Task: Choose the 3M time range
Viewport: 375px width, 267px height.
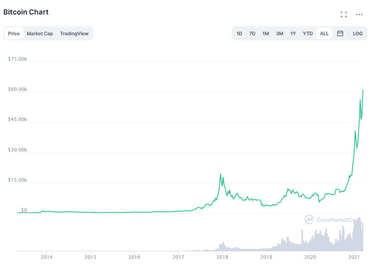Action: click(x=280, y=34)
